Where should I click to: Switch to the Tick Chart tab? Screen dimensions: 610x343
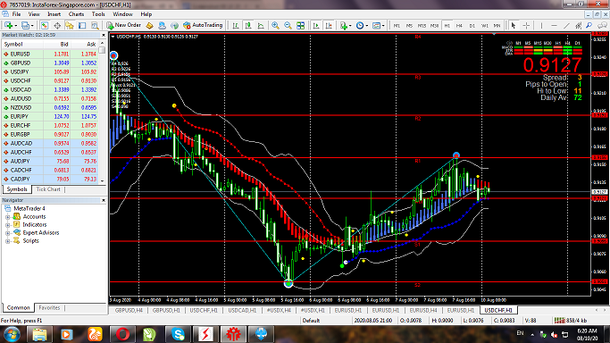(x=48, y=189)
